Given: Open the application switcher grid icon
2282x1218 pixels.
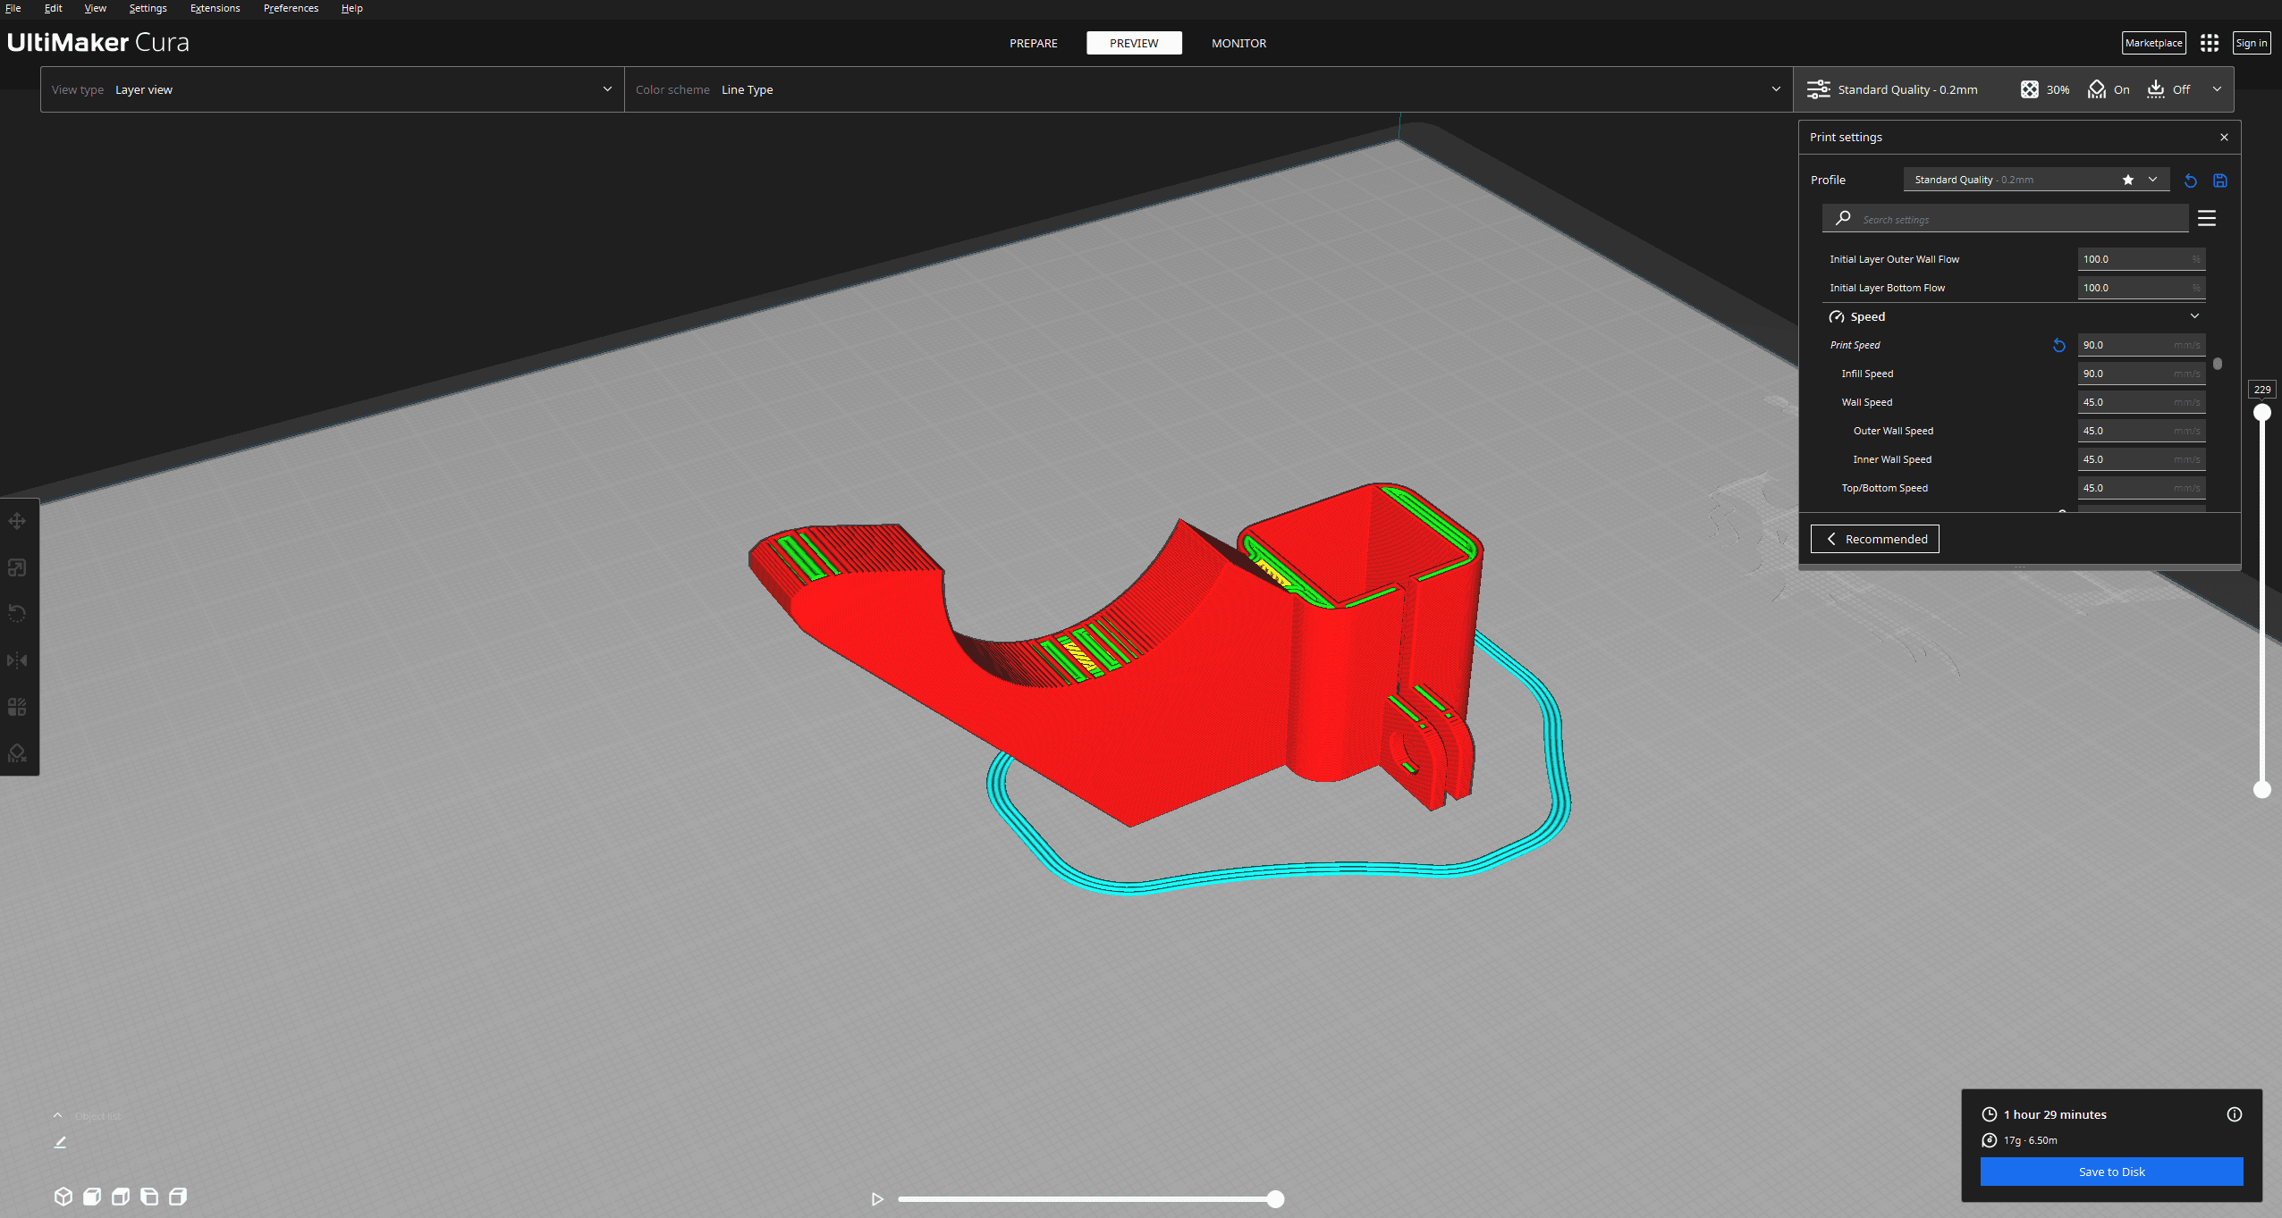Looking at the screenshot, I should (x=2210, y=43).
